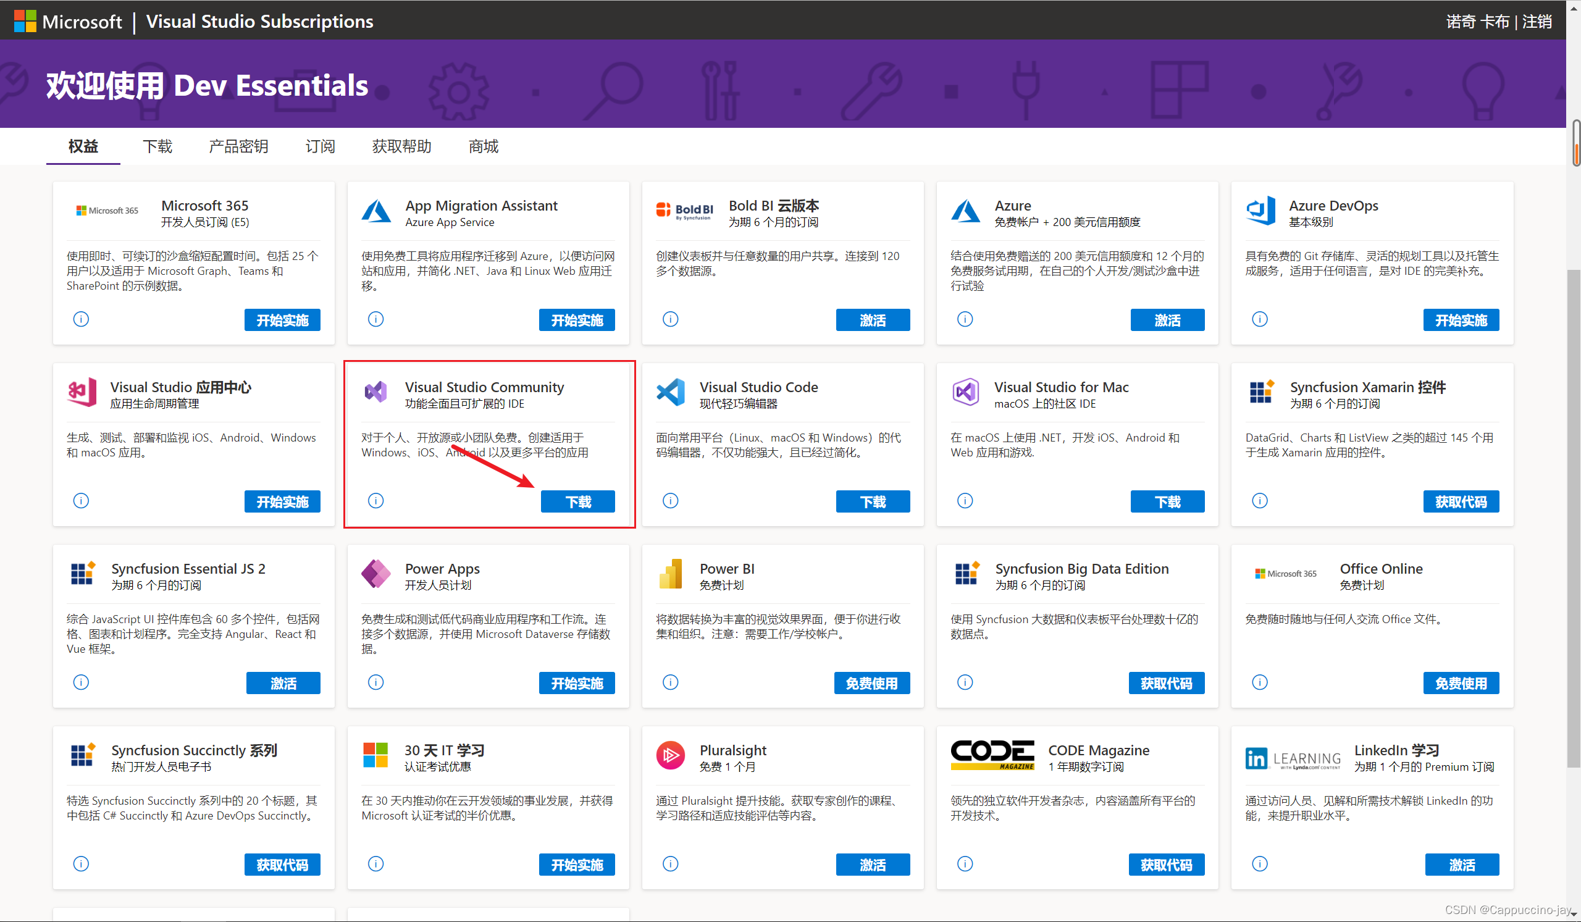Click the Azure DevOps logo icon

tap(1261, 211)
